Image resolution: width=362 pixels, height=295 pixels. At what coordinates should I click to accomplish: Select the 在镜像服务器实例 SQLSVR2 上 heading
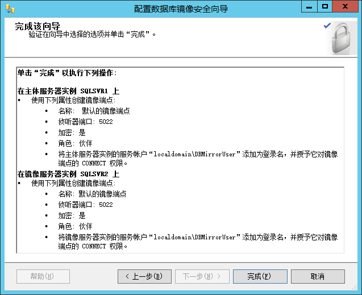tap(68, 174)
